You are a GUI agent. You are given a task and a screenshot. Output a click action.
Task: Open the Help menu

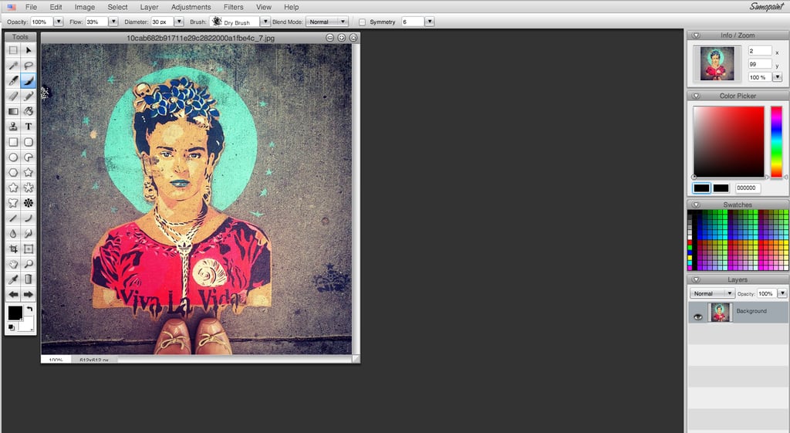pyautogui.click(x=291, y=7)
